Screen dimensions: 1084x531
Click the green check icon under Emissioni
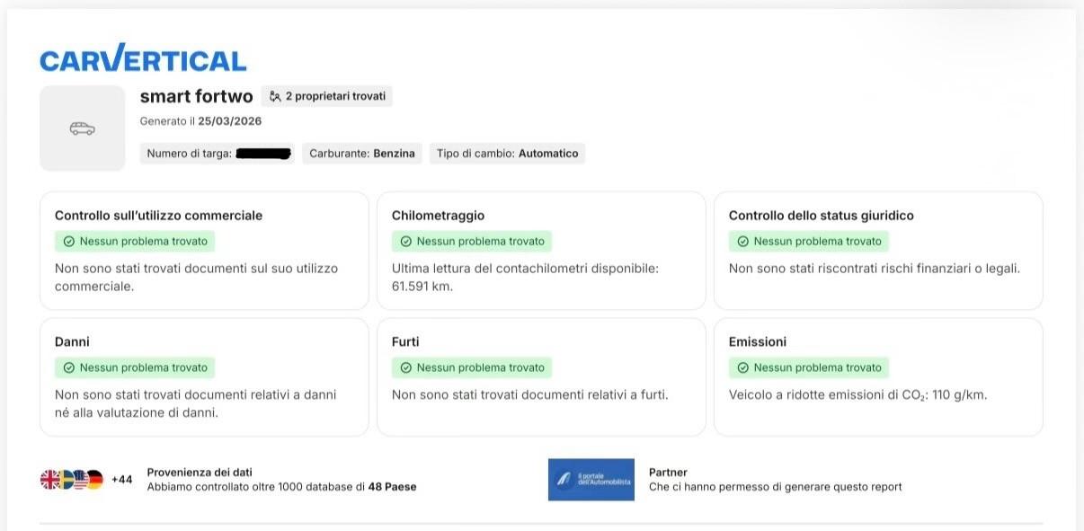pos(742,367)
